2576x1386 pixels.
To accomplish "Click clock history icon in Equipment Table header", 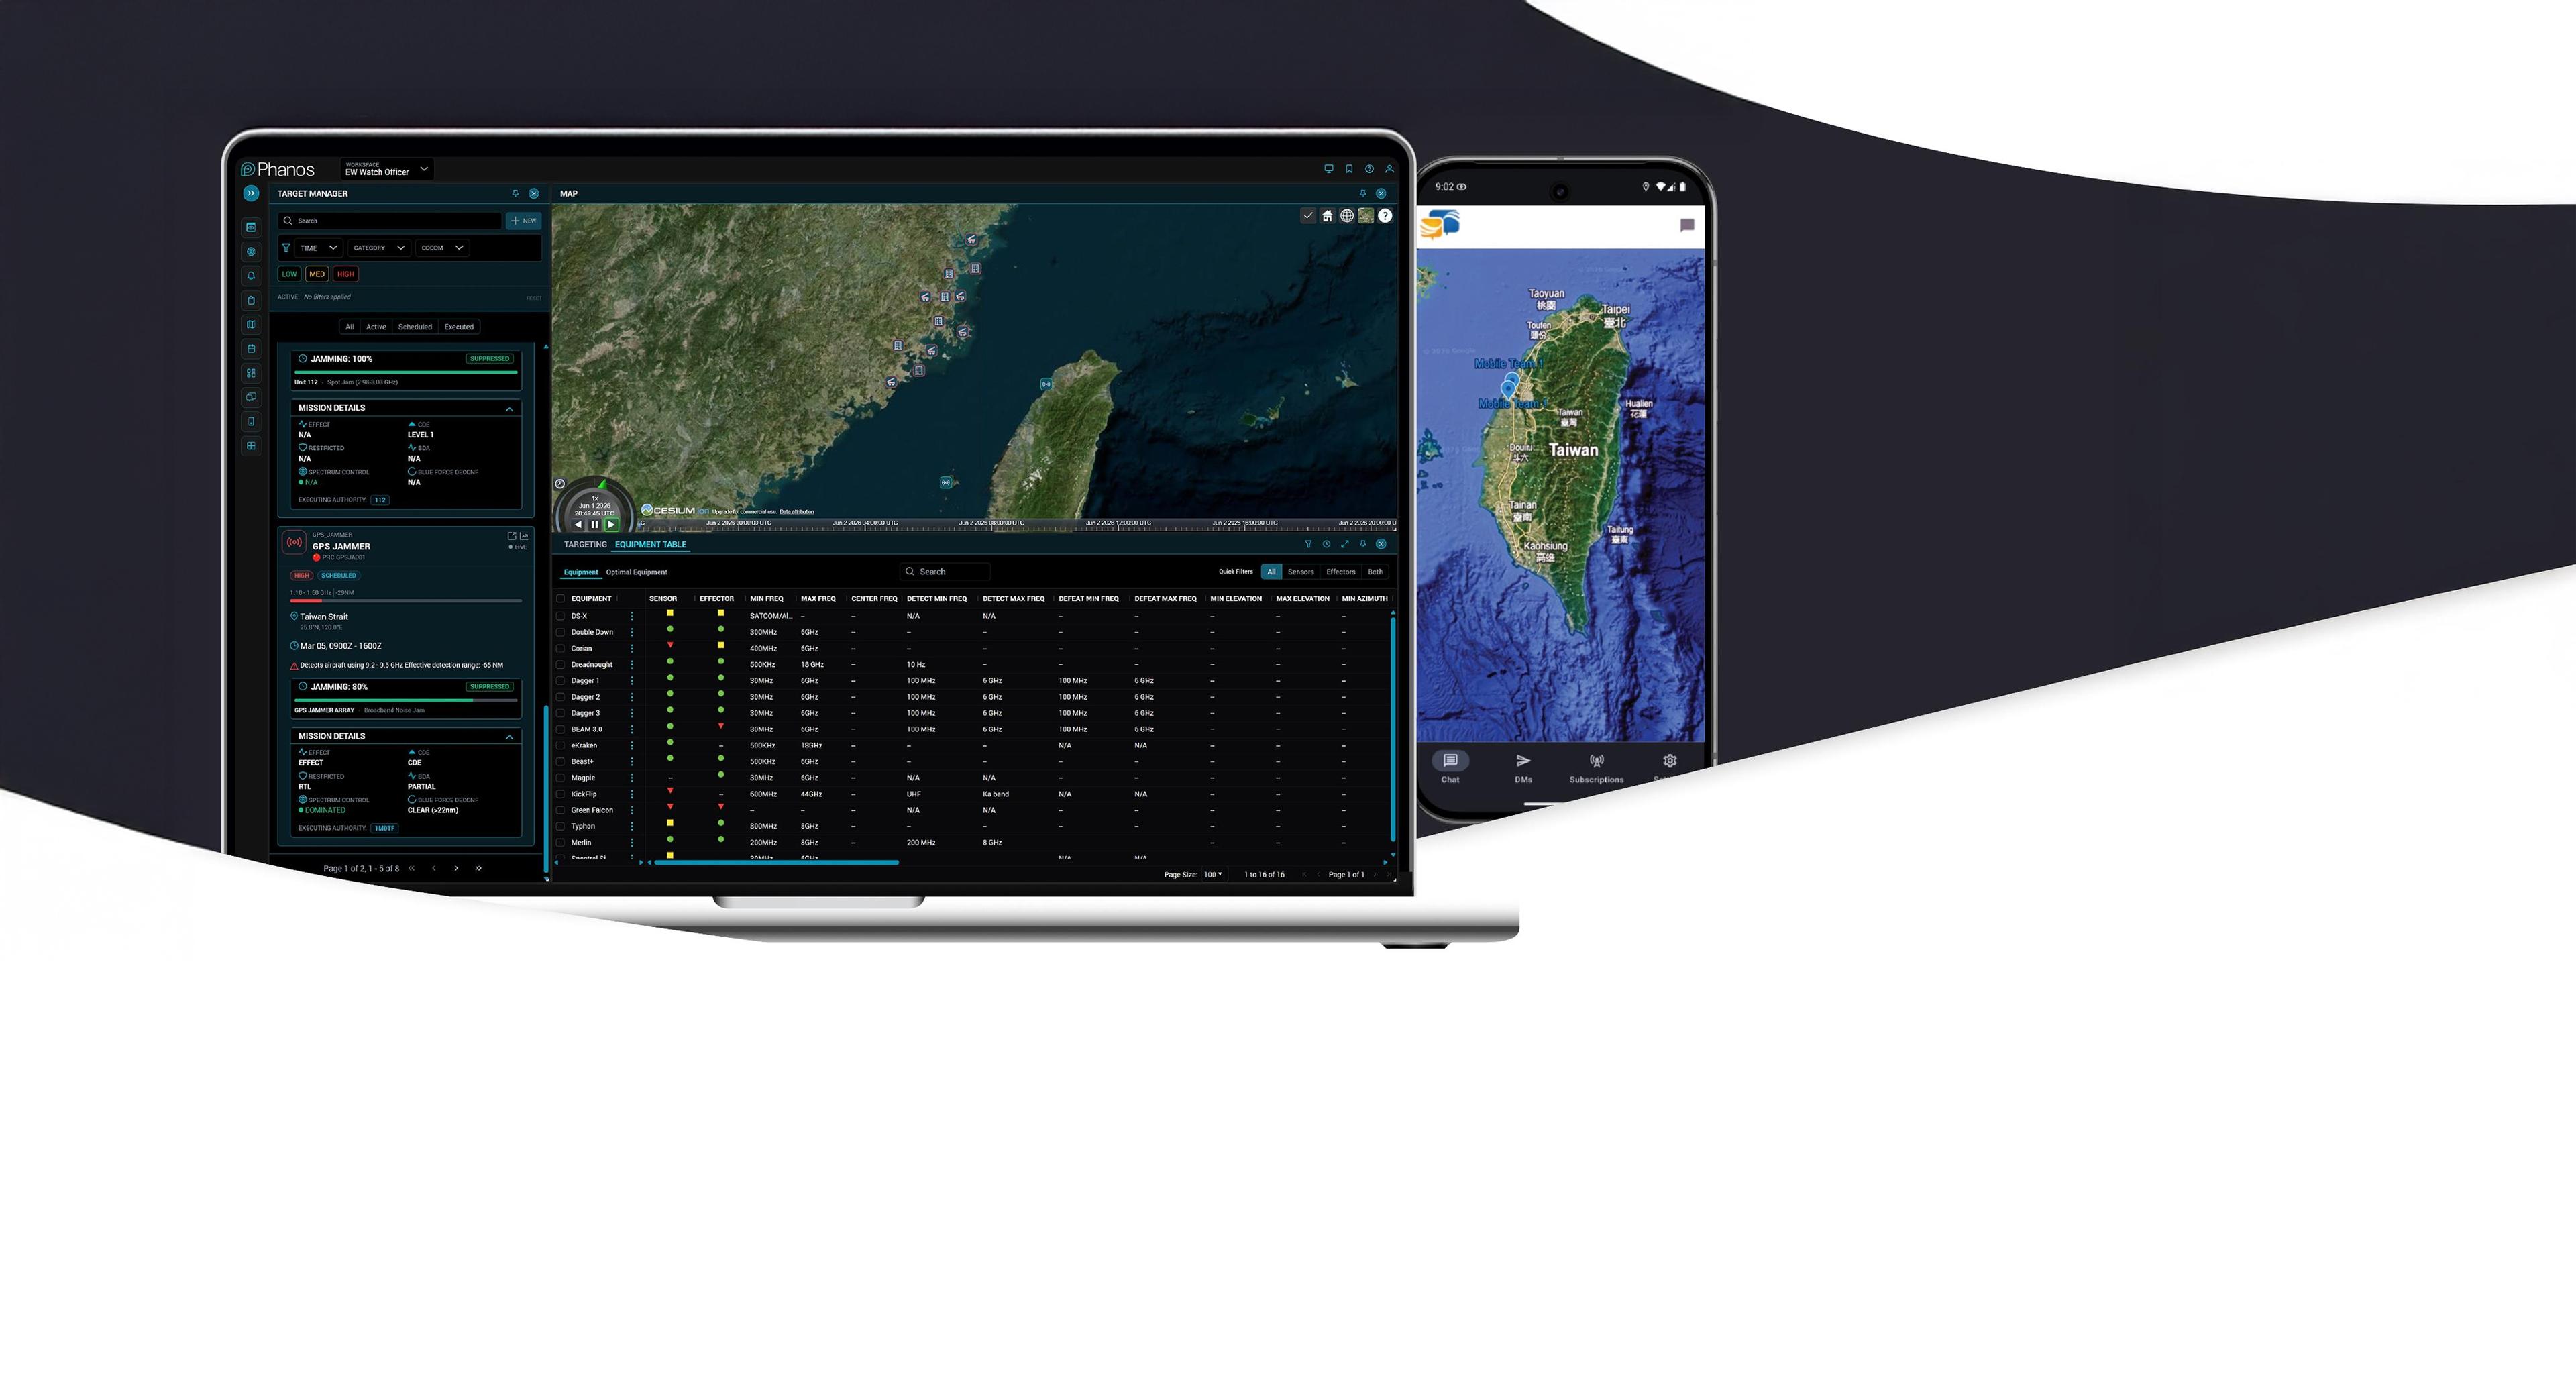I will [x=1326, y=544].
